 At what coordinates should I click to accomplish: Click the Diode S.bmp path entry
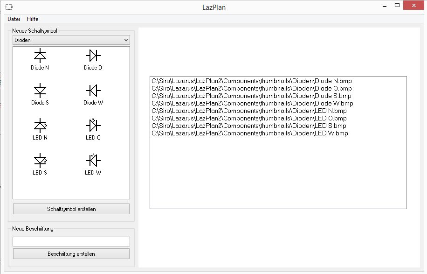coord(252,96)
